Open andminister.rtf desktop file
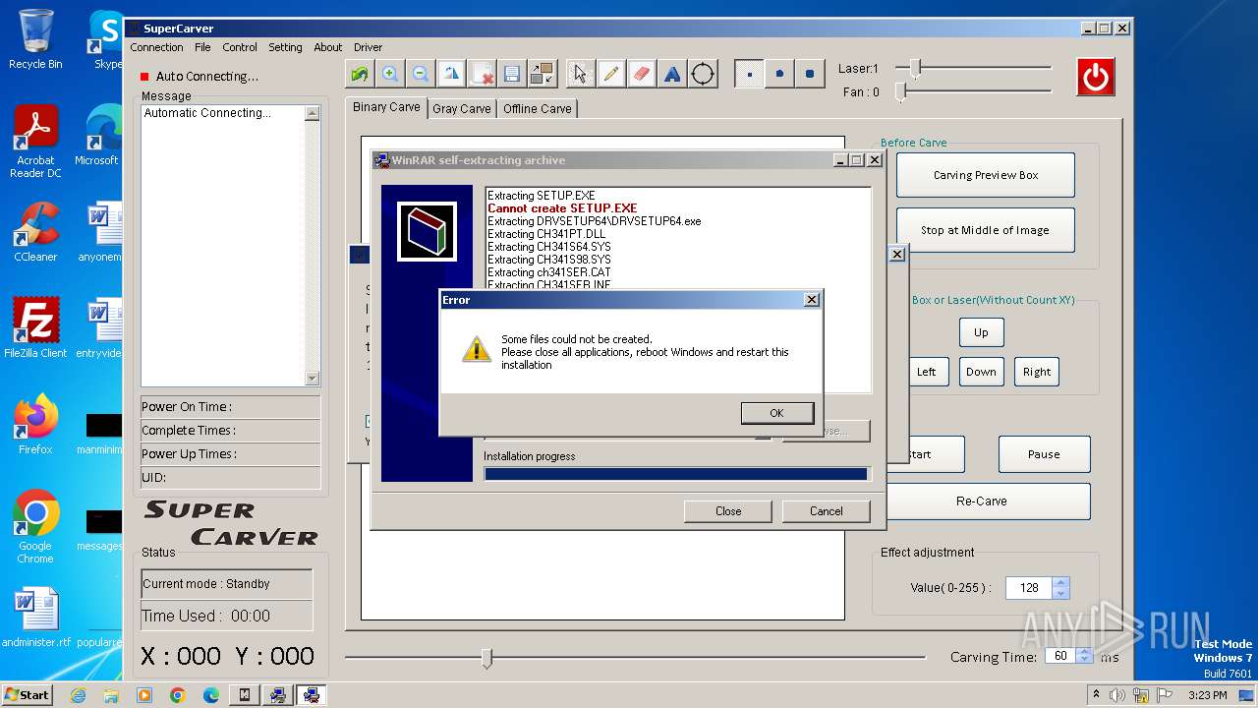 pos(35,618)
